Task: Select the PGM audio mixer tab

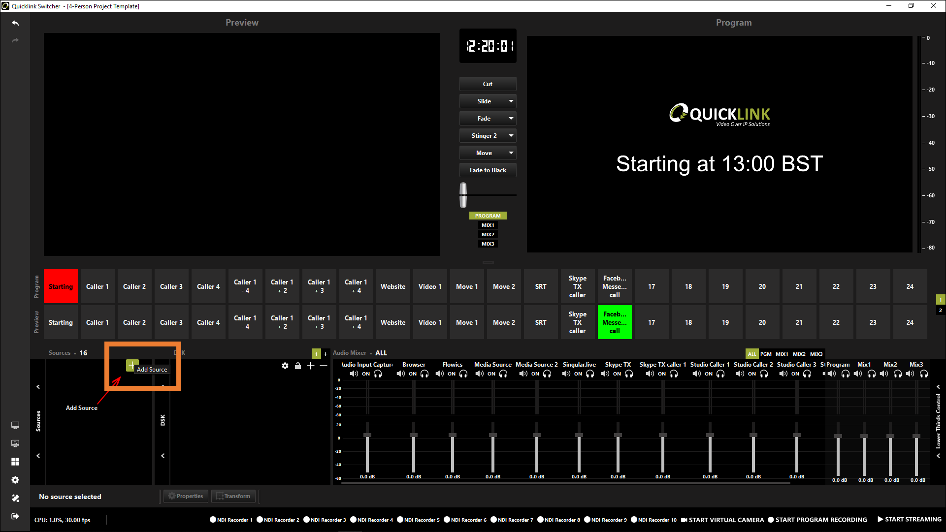Action: (x=766, y=354)
